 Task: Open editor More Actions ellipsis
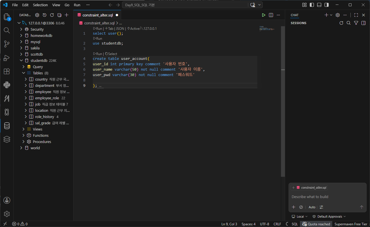point(278,15)
